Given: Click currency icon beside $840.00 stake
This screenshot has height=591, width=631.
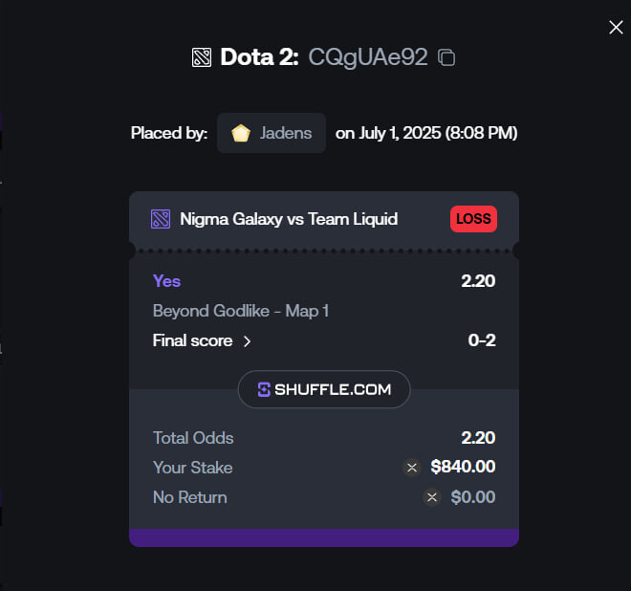Looking at the screenshot, I should pos(412,468).
